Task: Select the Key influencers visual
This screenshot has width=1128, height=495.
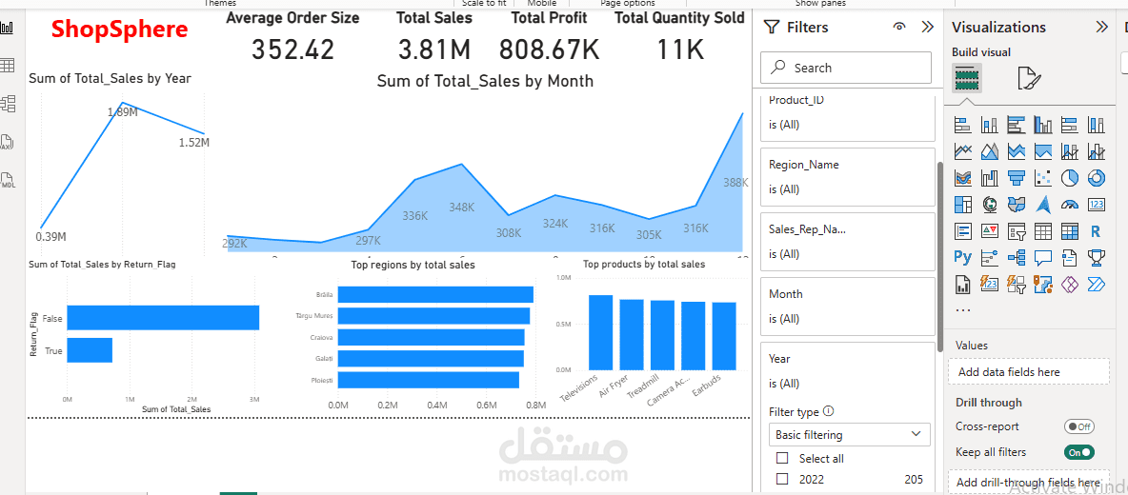Action: (990, 257)
